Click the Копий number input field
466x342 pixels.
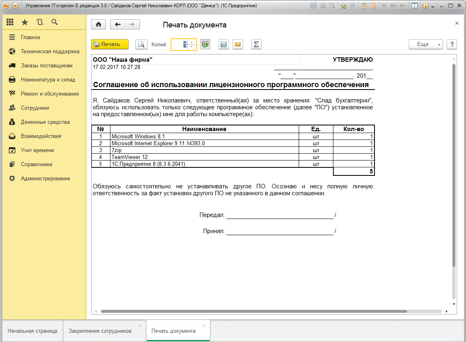click(x=179, y=44)
